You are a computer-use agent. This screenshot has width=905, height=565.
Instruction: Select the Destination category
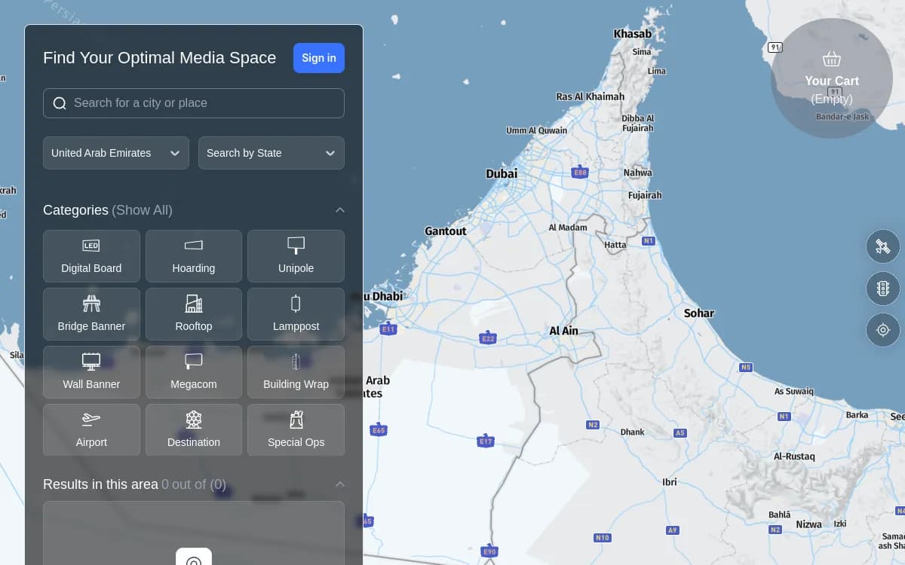pyautogui.click(x=194, y=430)
